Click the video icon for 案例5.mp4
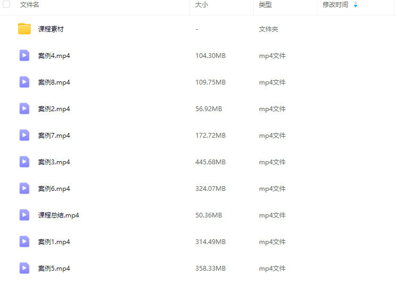The height and width of the screenshot is (293, 397). point(24,268)
